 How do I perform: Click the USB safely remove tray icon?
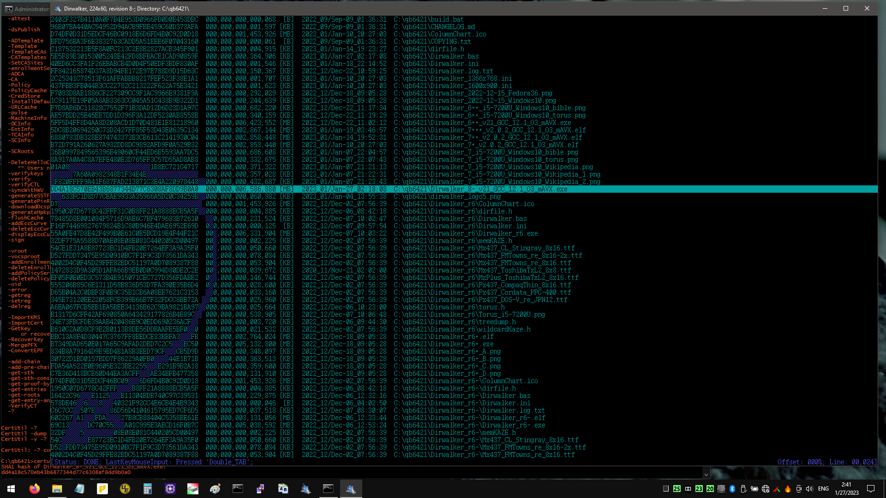[x=743, y=489]
